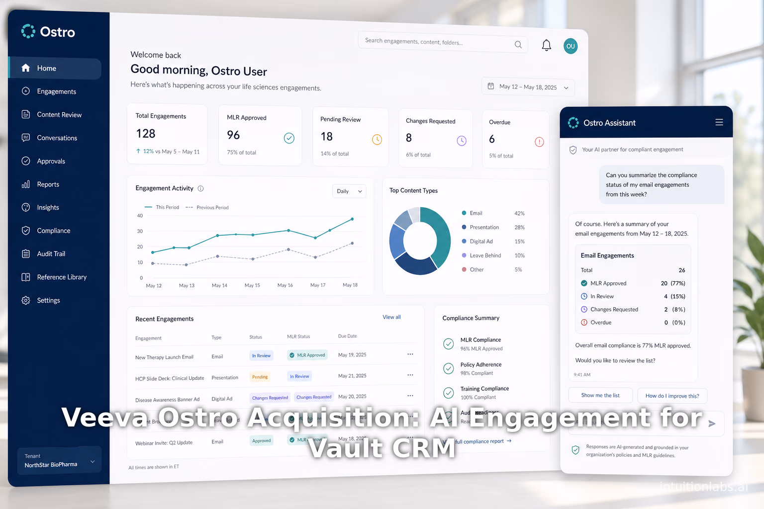Toggle the This Period legend series
Image resolution: width=764 pixels, height=509 pixels.
[x=162, y=207]
